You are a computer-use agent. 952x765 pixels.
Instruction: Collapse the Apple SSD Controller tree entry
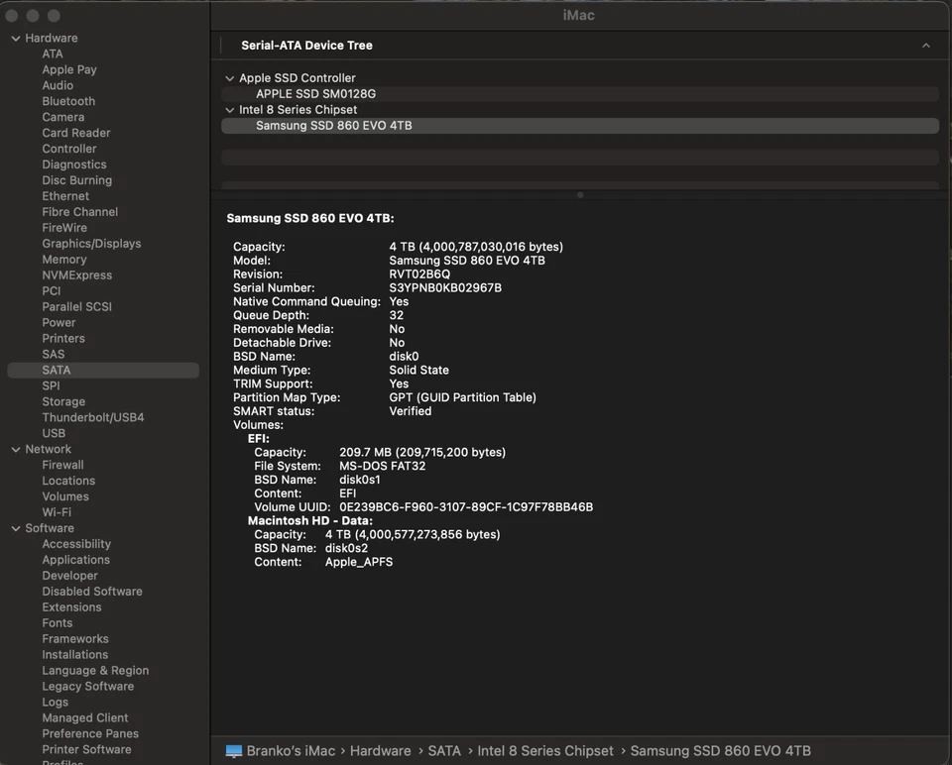229,77
